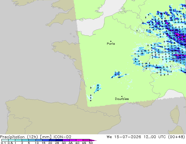Click the date 'We 15-07-2026' text
Screen dimensions: 186x144
[x=124, y=137]
